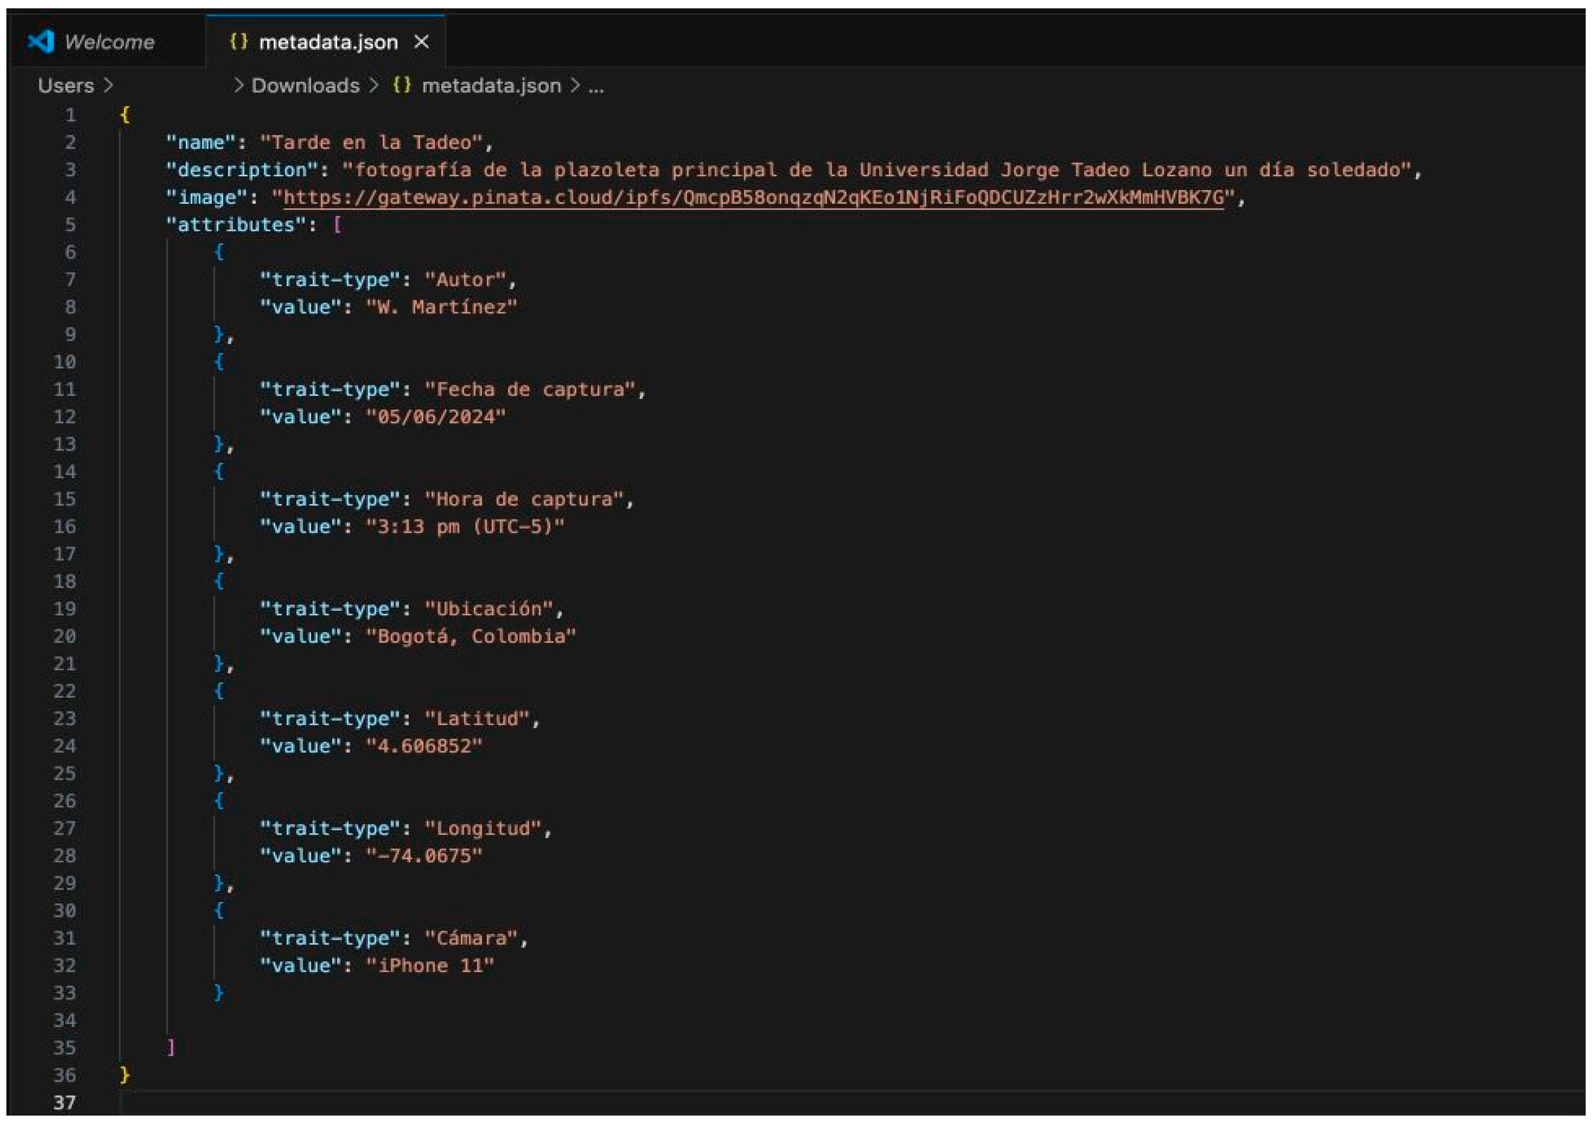The height and width of the screenshot is (1121, 1595).
Task: Open Downloads breadcrumb segment
Action: tap(305, 85)
